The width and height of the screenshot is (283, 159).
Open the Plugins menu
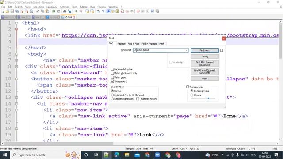coord(101,7)
